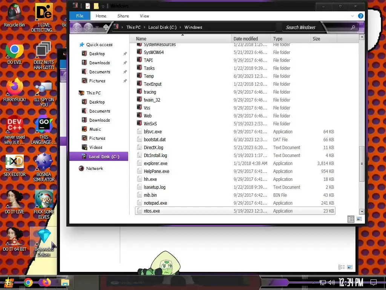Select Quick access in the navigation pane
The image size is (386, 290).
click(100, 45)
